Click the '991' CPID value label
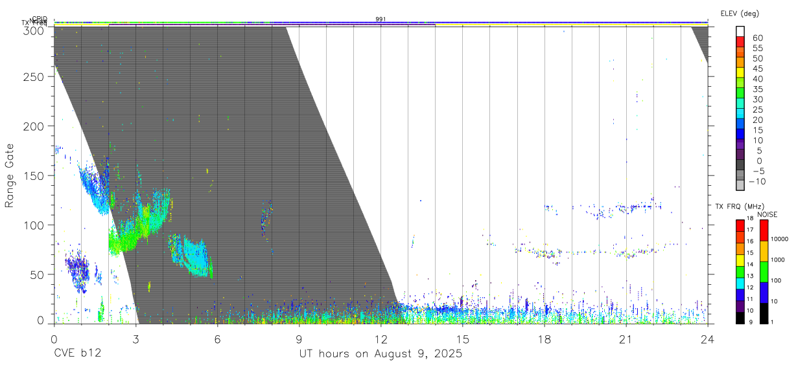Image resolution: width=796 pixels, height=367 pixels. tap(380, 19)
